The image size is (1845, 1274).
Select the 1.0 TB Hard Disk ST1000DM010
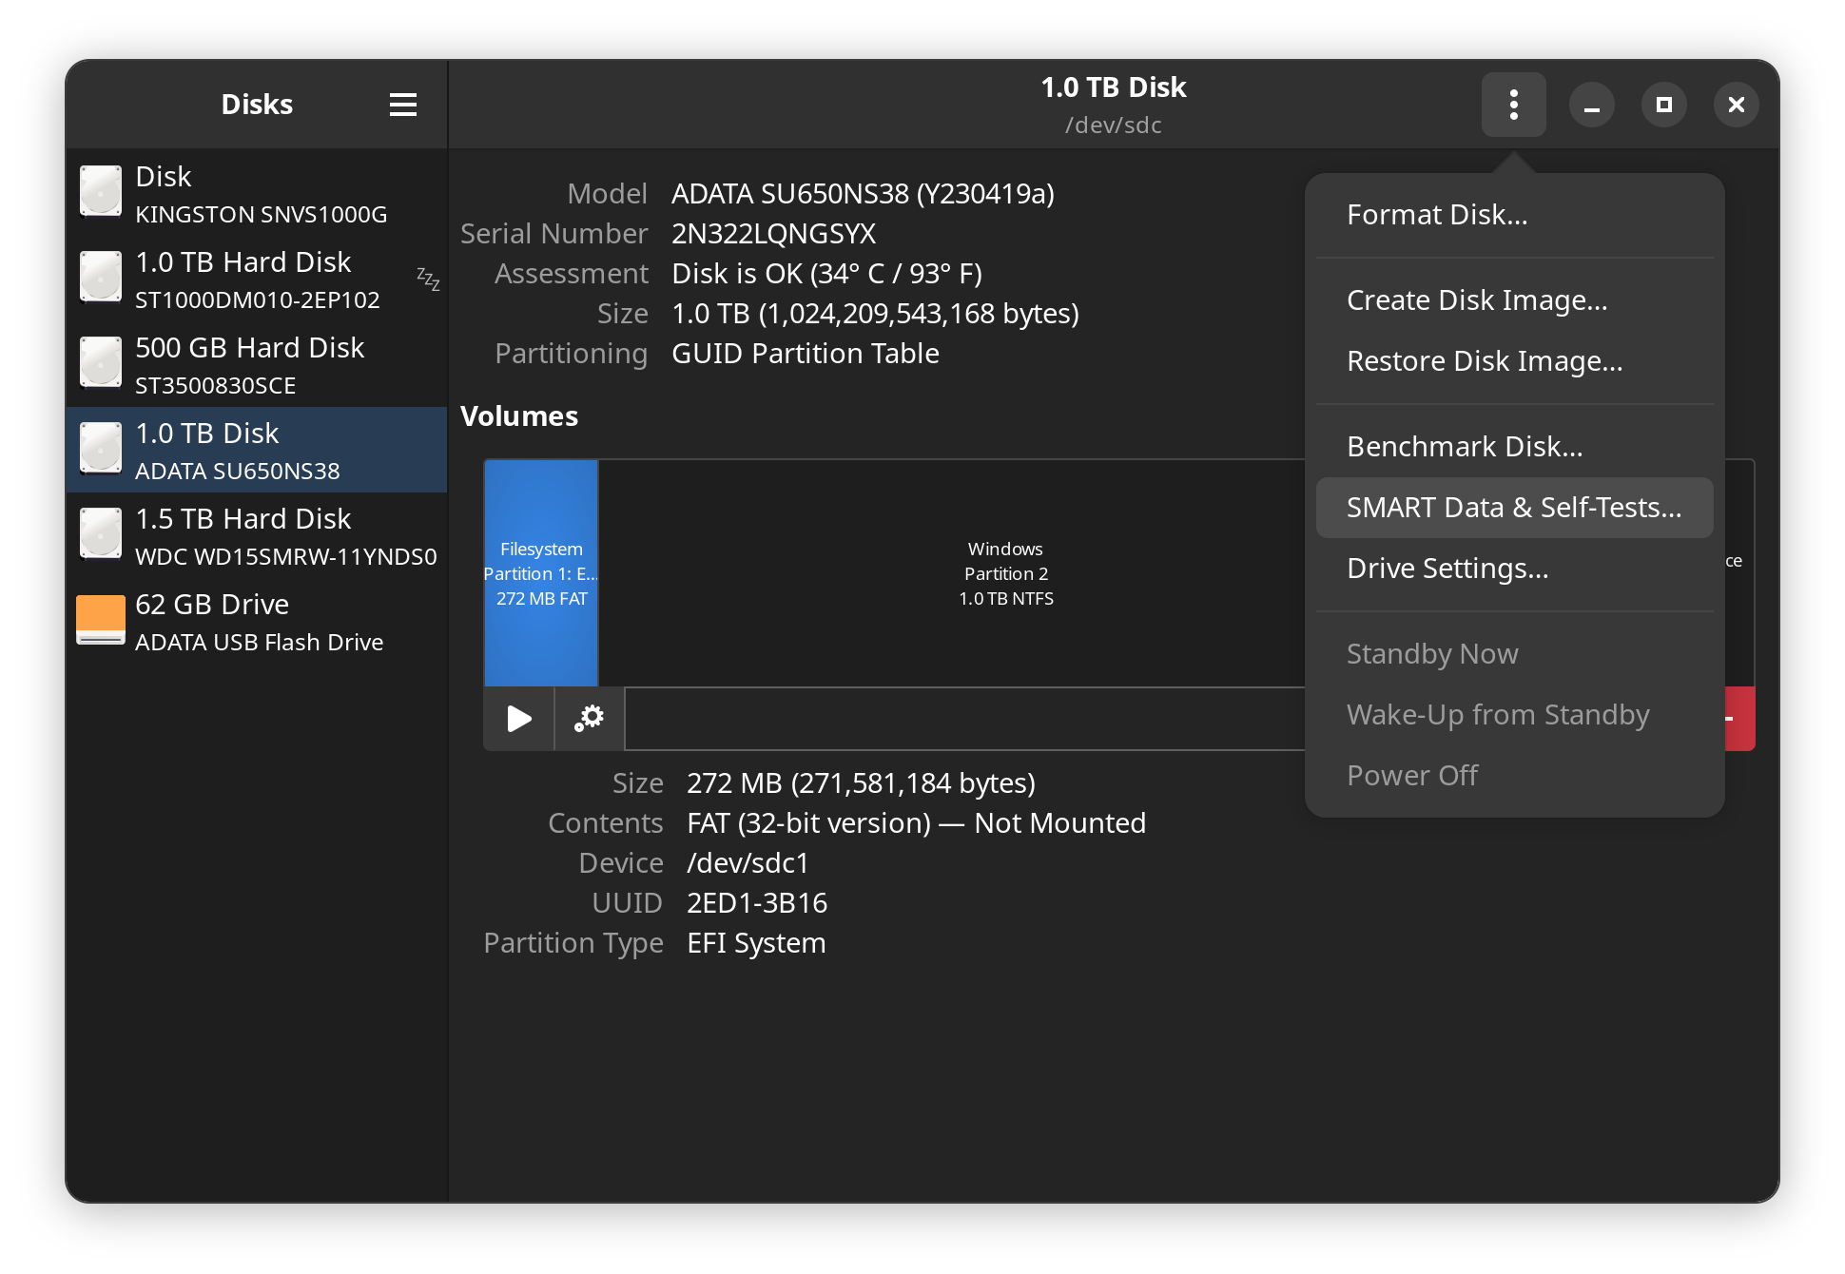(257, 280)
